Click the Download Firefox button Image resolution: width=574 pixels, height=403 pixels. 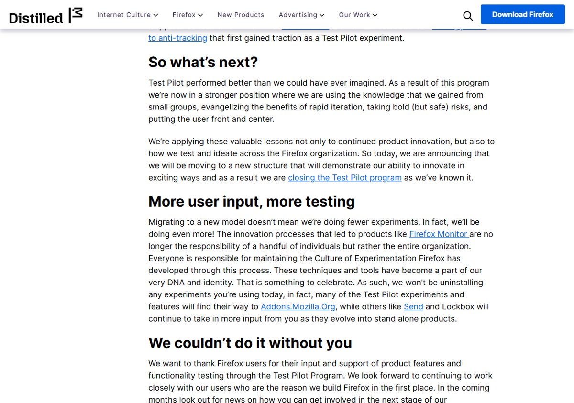(523, 14)
